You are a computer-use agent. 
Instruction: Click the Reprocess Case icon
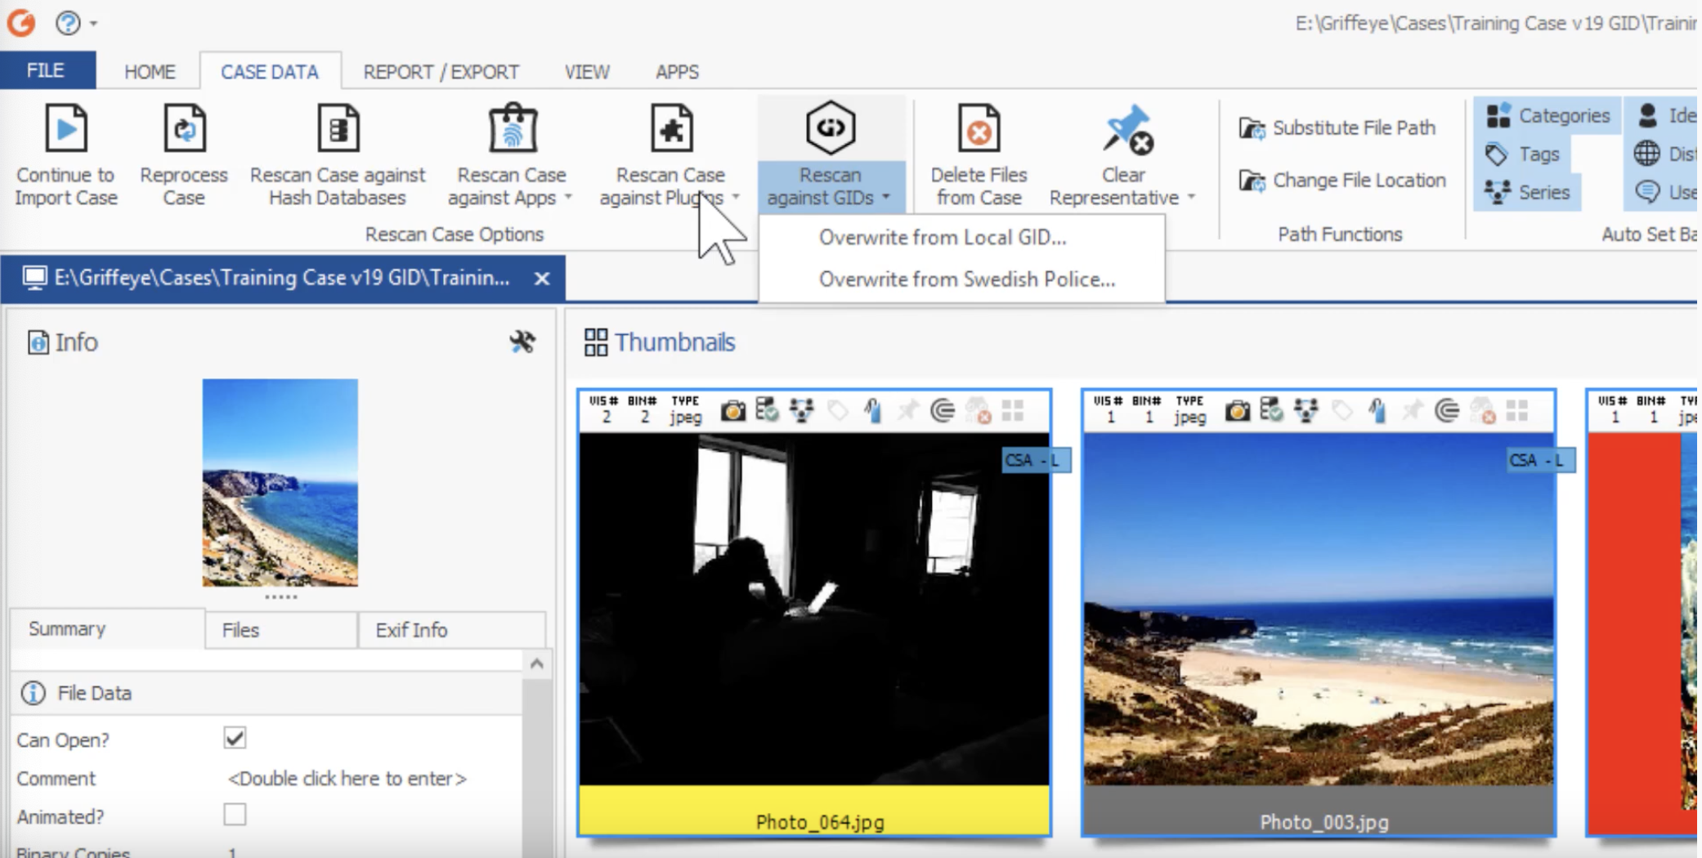point(184,128)
